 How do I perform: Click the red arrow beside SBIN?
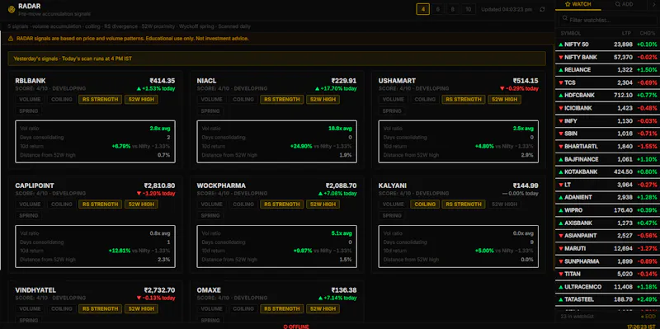tap(561, 134)
